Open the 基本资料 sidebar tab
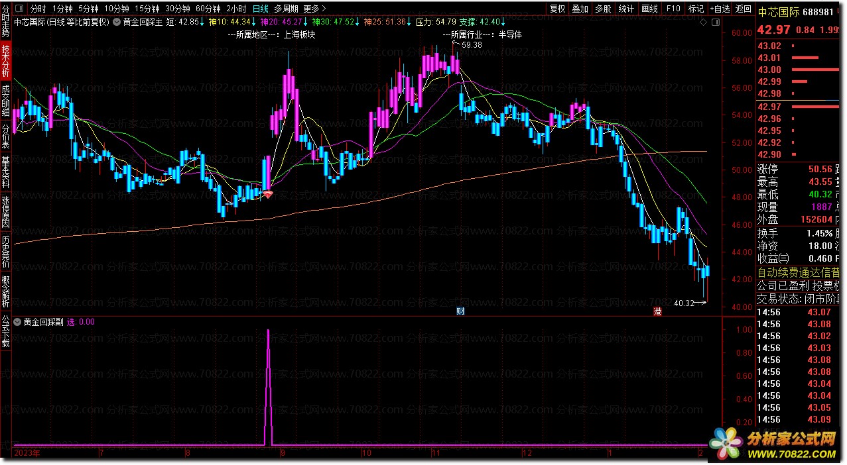 coord(5,173)
